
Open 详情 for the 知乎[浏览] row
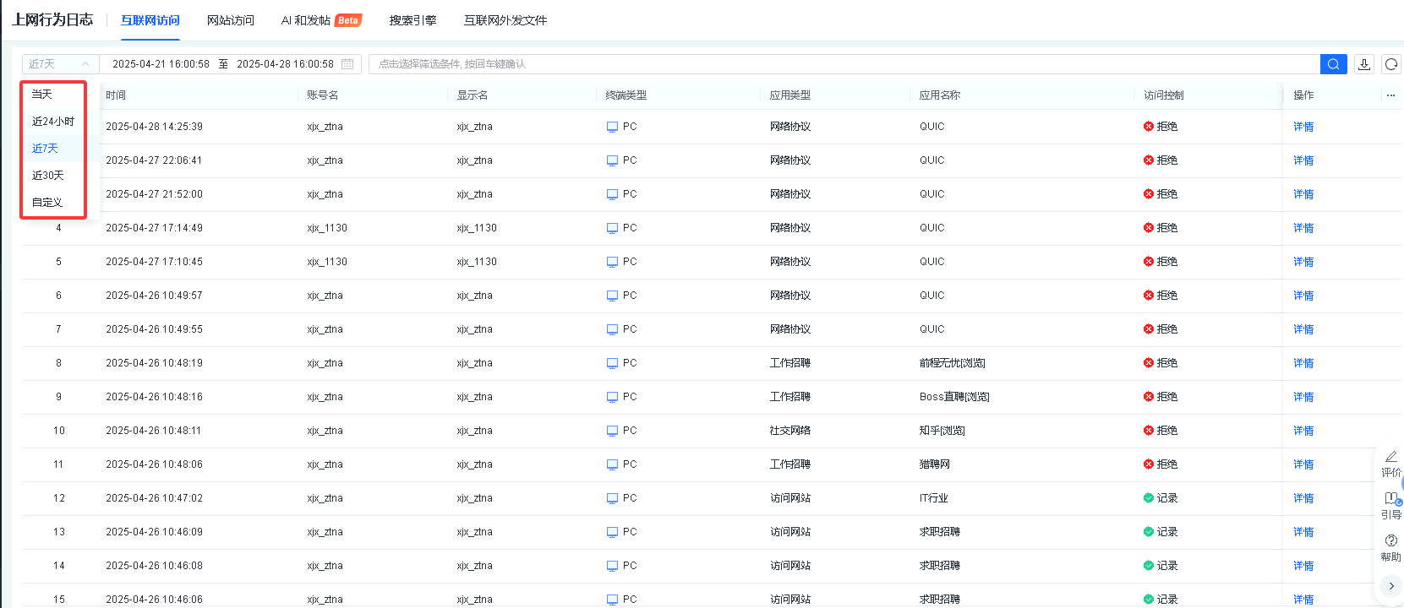pyautogui.click(x=1303, y=431)
